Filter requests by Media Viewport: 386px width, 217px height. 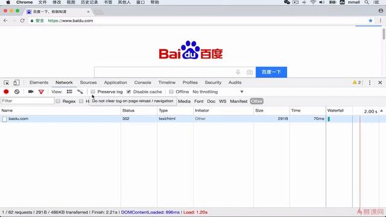184,101
